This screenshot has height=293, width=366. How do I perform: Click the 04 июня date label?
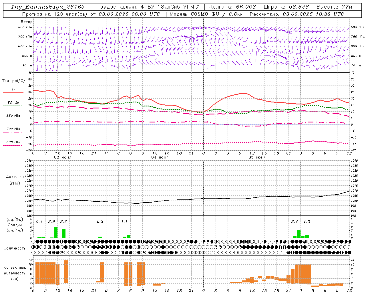coord(160,157)
